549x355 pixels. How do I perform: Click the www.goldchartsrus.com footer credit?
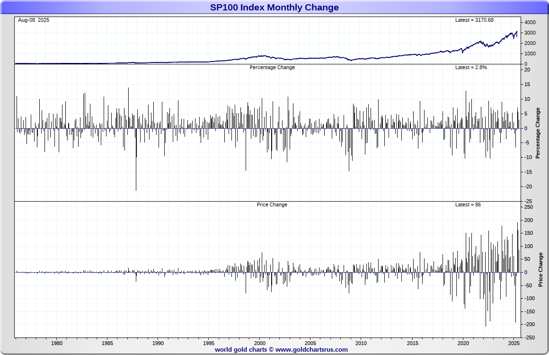click(281, 349)
